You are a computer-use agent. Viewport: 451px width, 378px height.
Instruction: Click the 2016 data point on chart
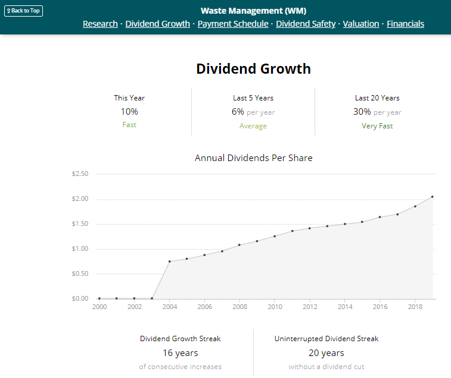pyautogui.click(x=380, y=217)
